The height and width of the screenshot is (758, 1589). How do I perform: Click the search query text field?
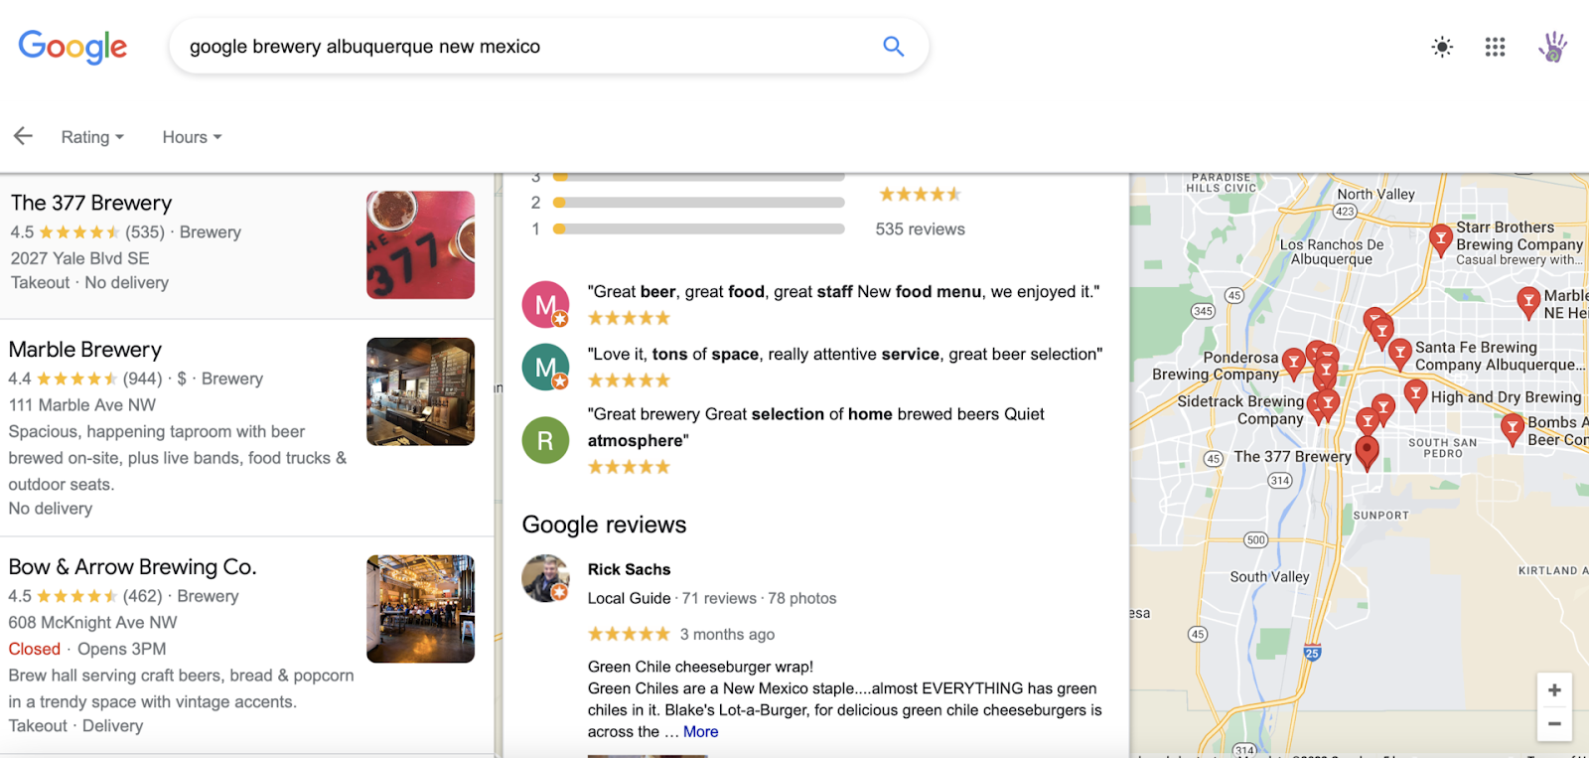pyautogui.click(x=526, y=47)
